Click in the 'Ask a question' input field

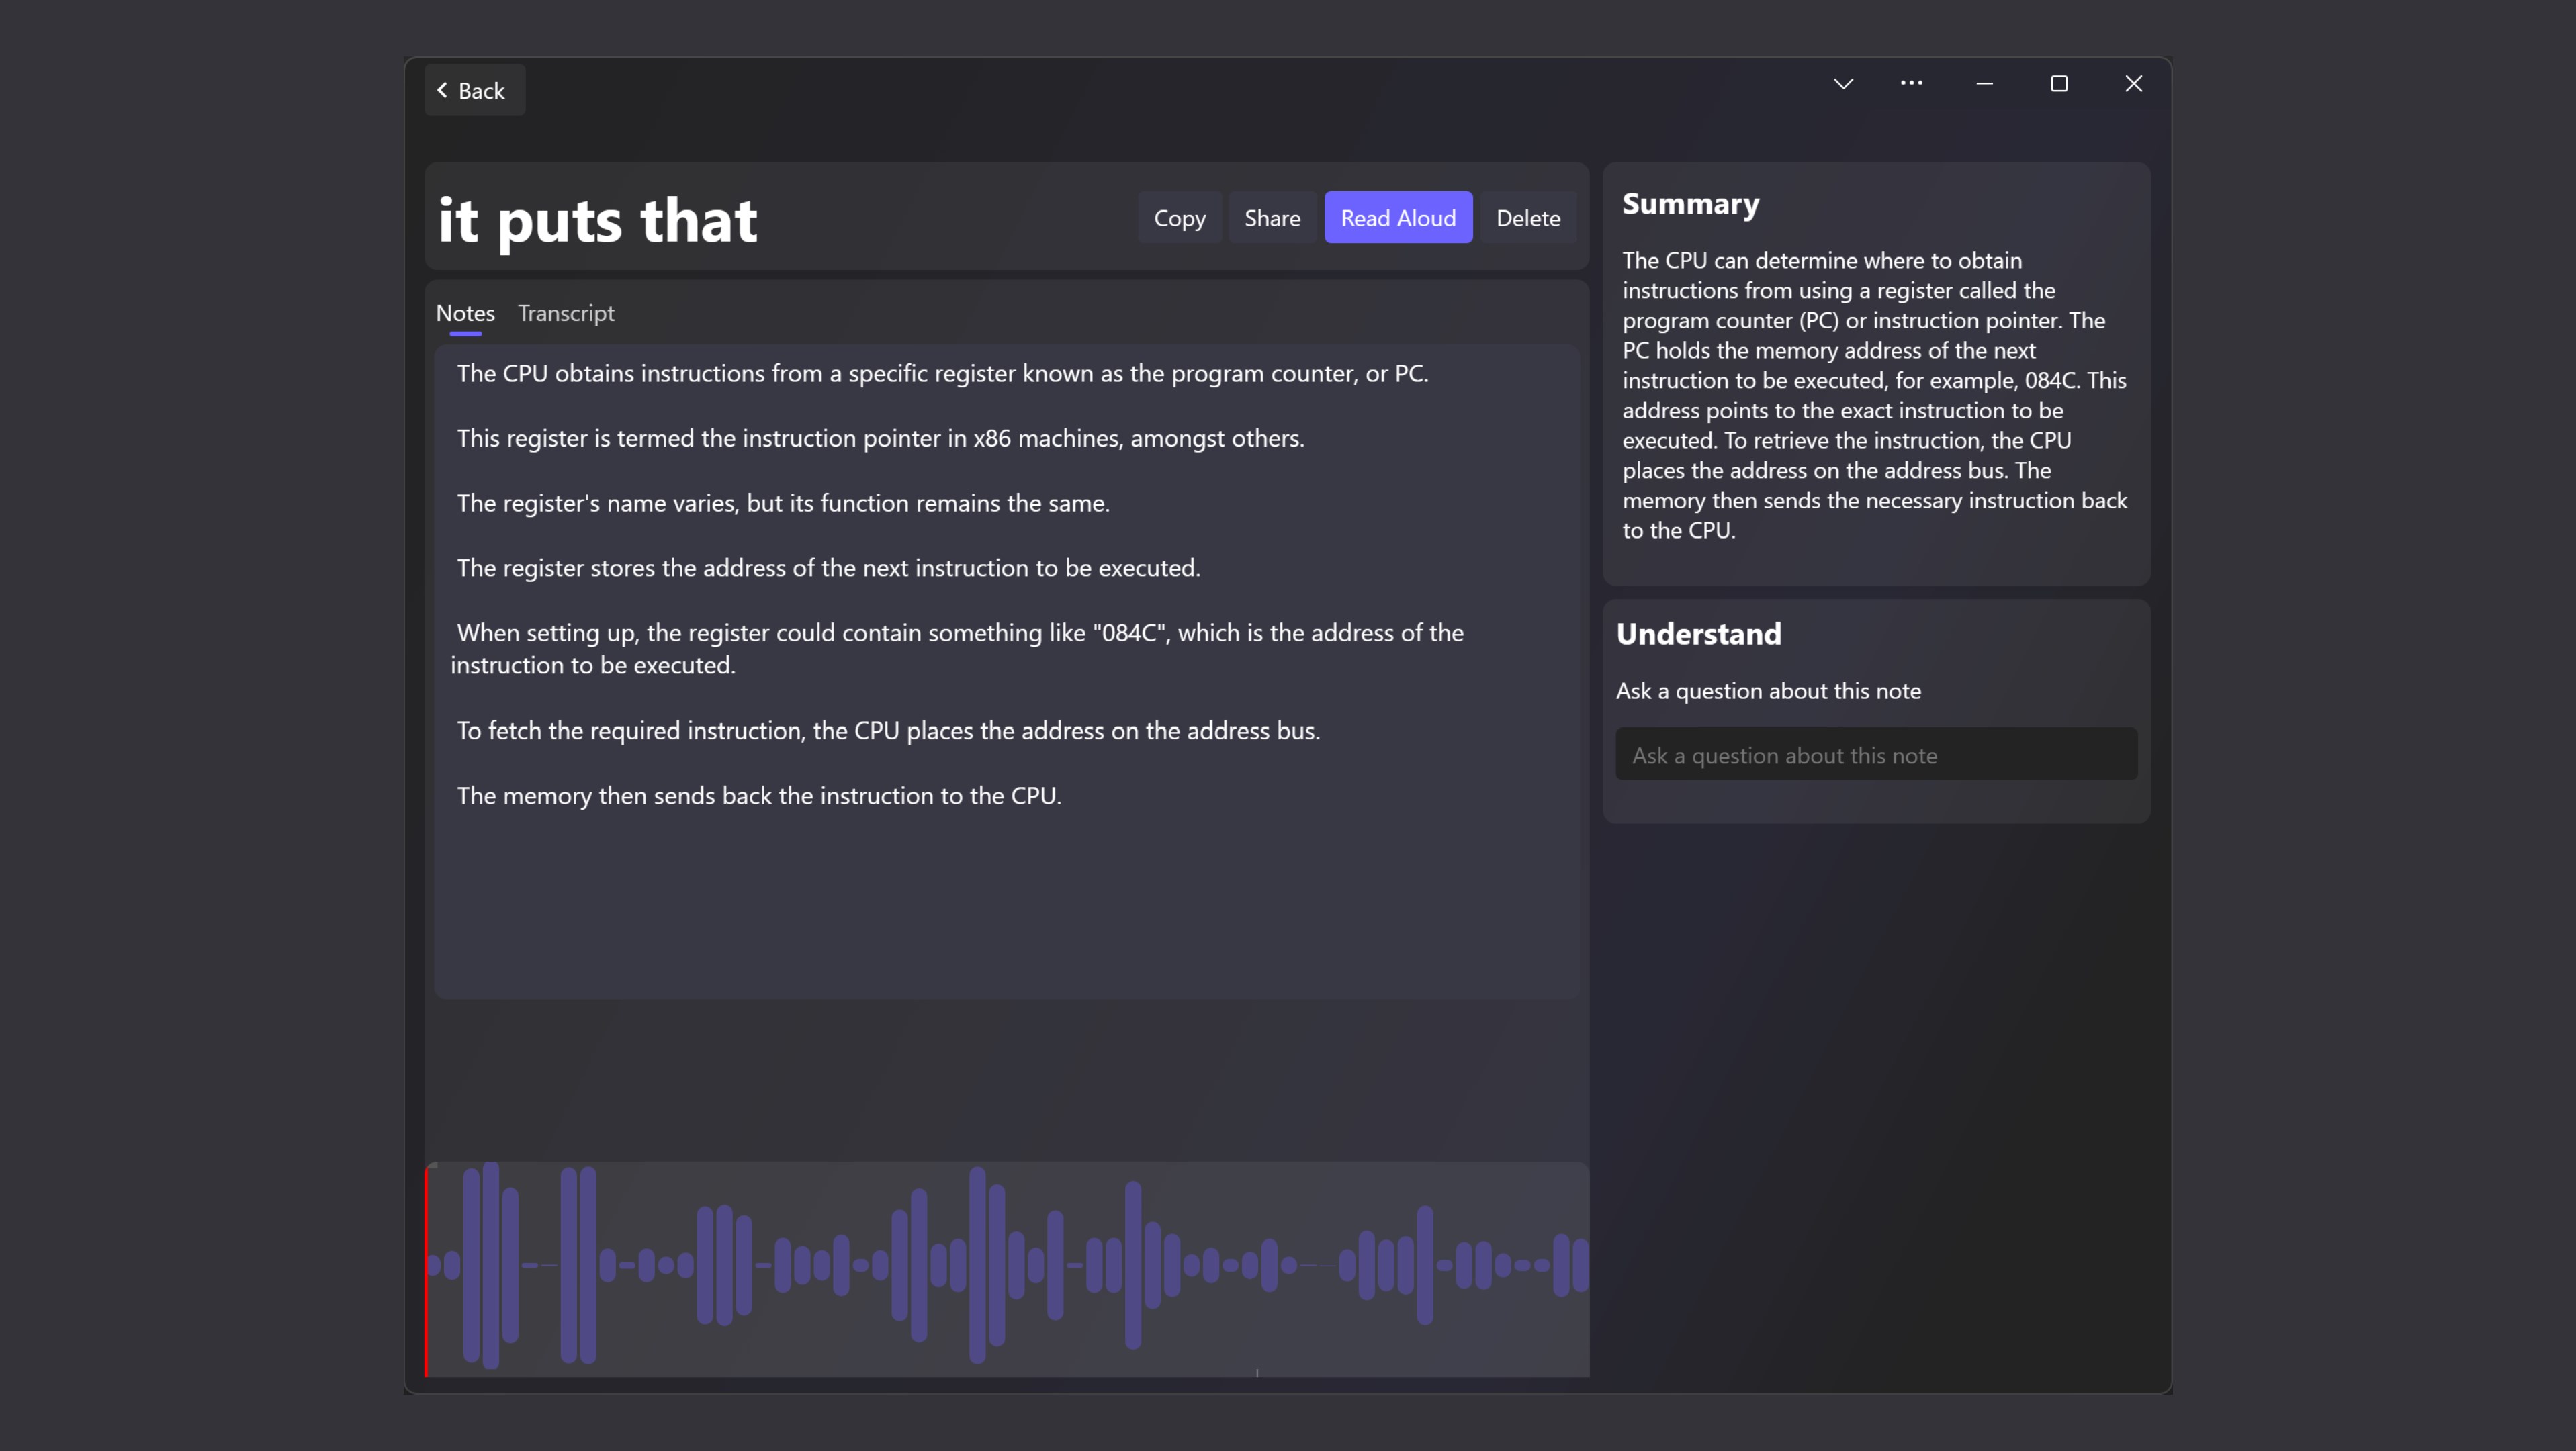(1875, 755)
